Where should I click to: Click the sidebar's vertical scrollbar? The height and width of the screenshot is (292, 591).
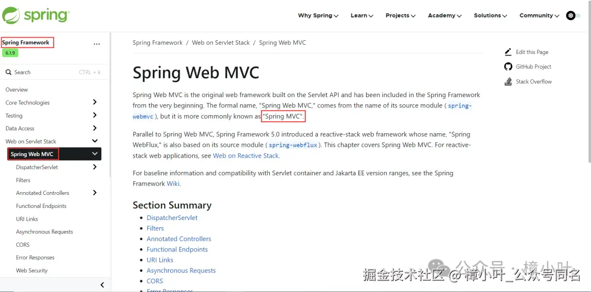tap(109, 104)
